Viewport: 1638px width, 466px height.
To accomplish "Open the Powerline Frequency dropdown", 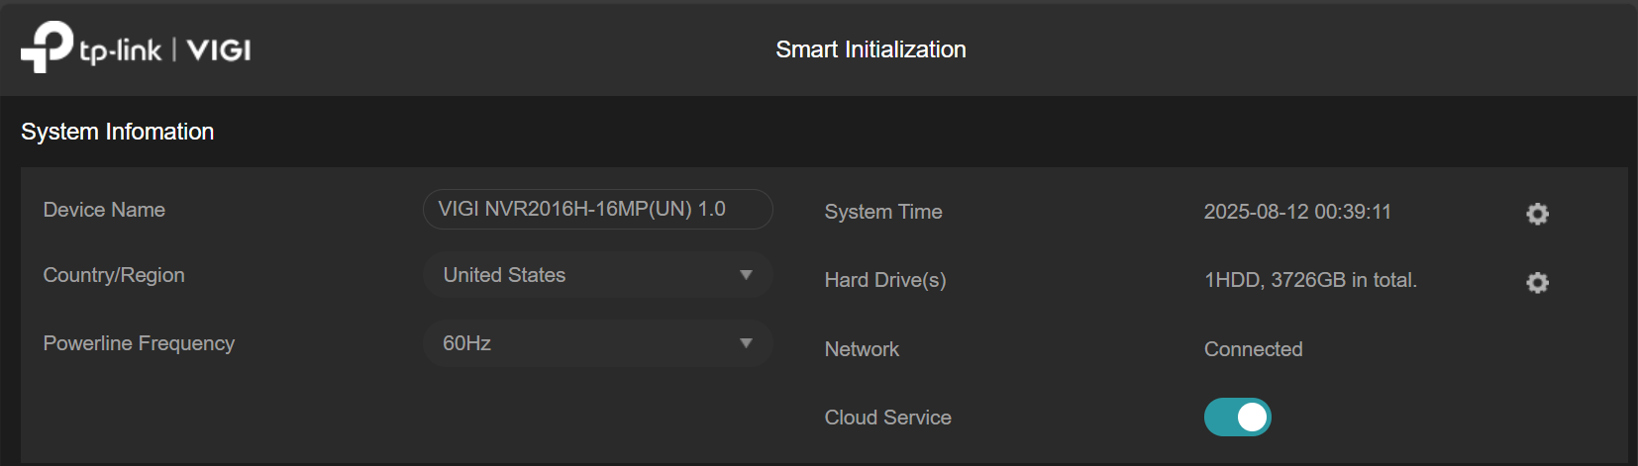I will click(x=598, y=343).
